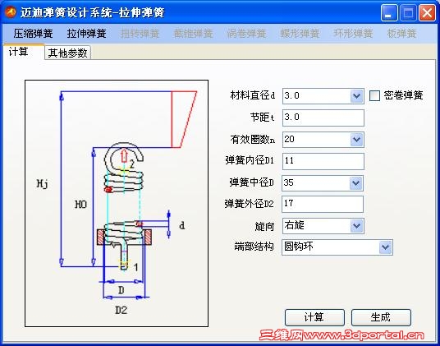The height and width of the screenshot is (346, 440).
Task: Select the grayed 环形弹簧 menu item
Action: pos(353,34)
